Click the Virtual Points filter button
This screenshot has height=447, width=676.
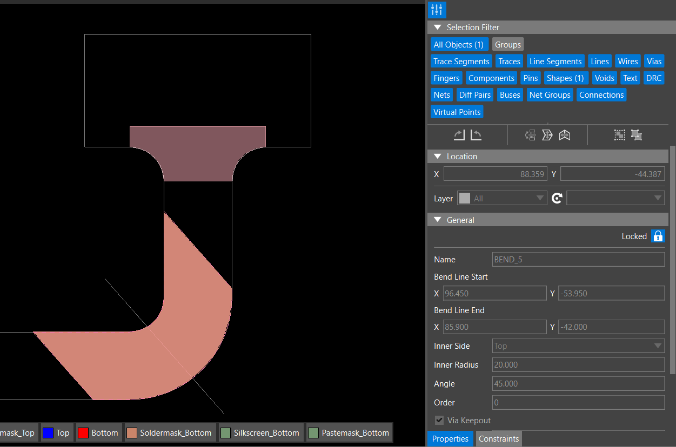click(x=457, y=112)
